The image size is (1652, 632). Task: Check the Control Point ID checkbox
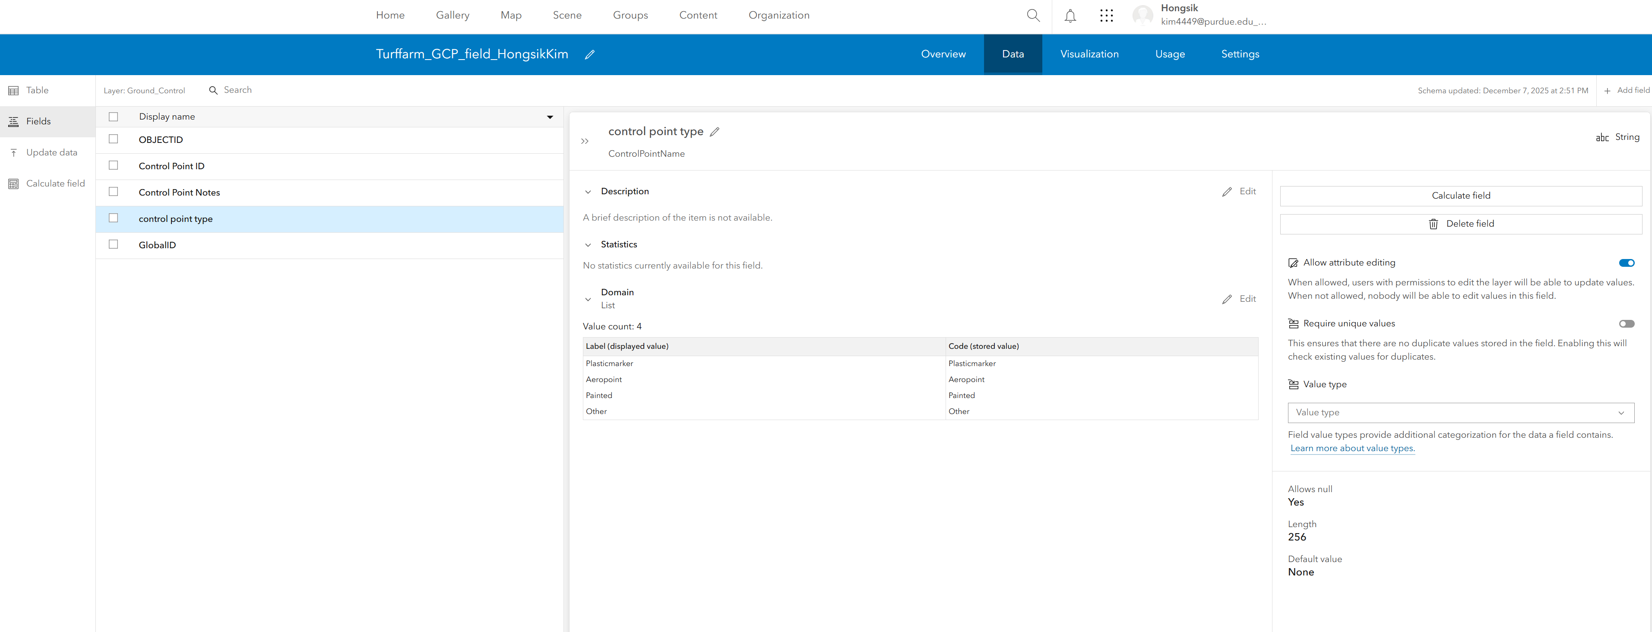[x=114, y=165]
